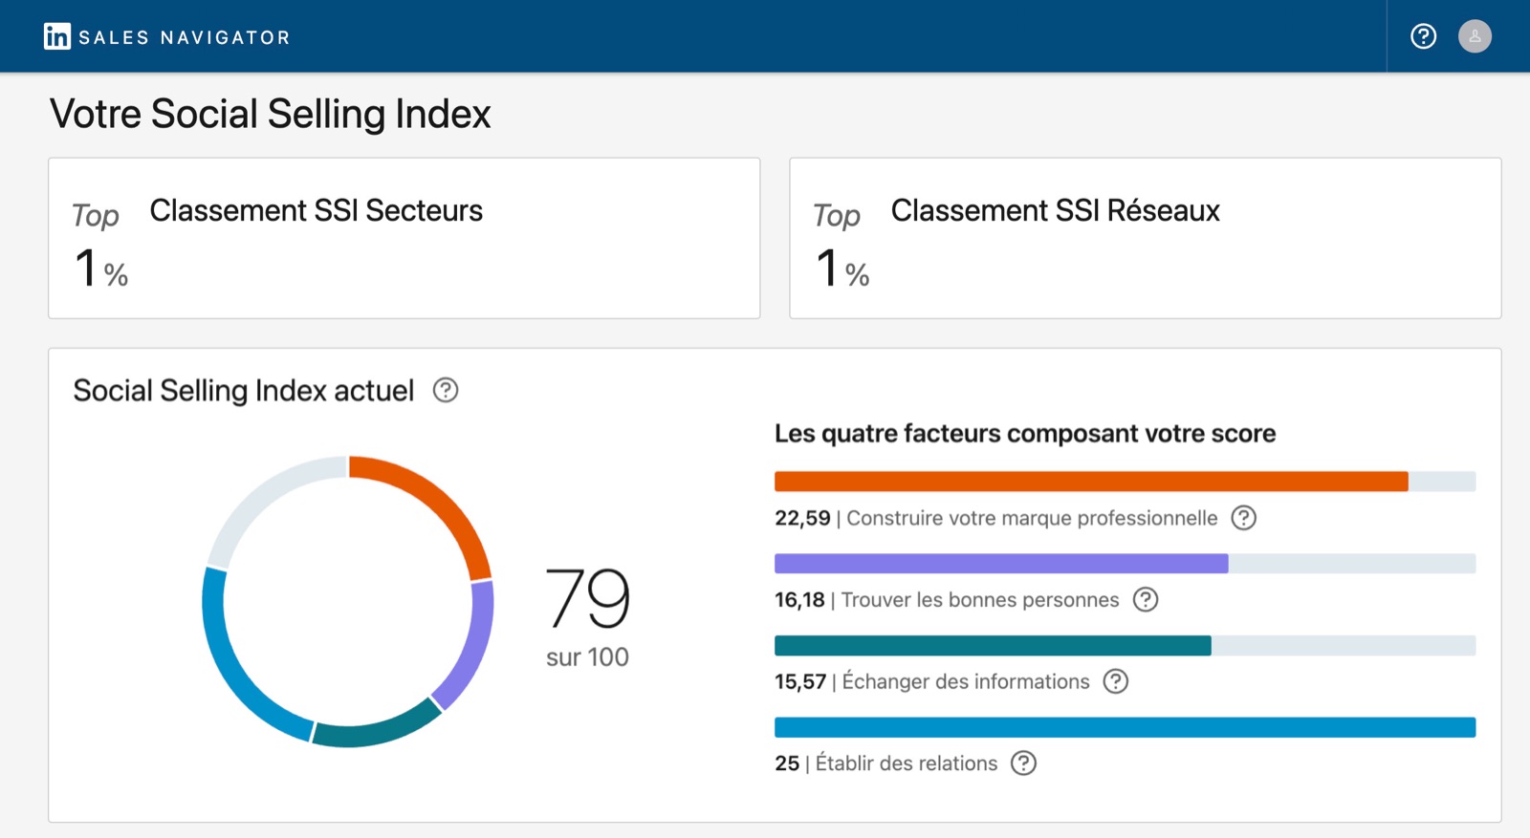Show info for Social Selling Index actuel

(446, 390)
